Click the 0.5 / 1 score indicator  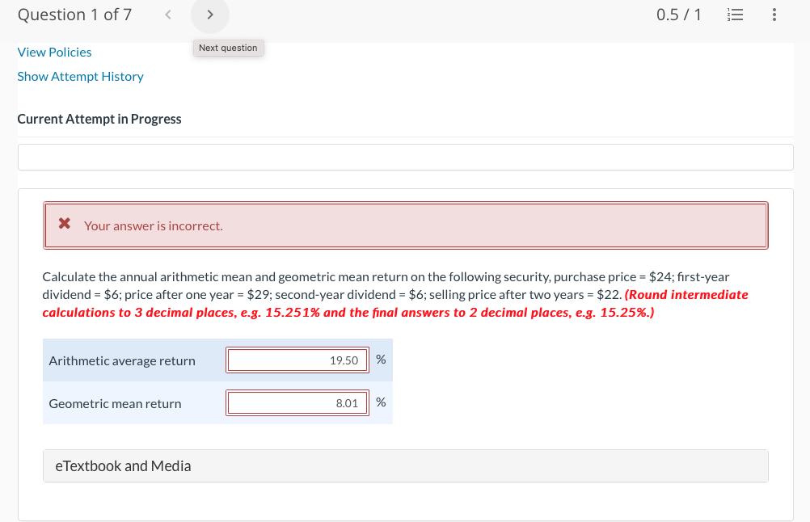[x=678, y=14]
